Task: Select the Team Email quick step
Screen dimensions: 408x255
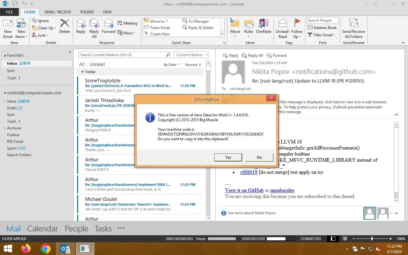Action: (x=157, y=28)
